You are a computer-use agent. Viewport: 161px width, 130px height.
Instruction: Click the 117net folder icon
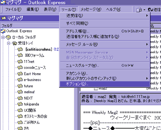pyautogui.click(x=20, y=62)
